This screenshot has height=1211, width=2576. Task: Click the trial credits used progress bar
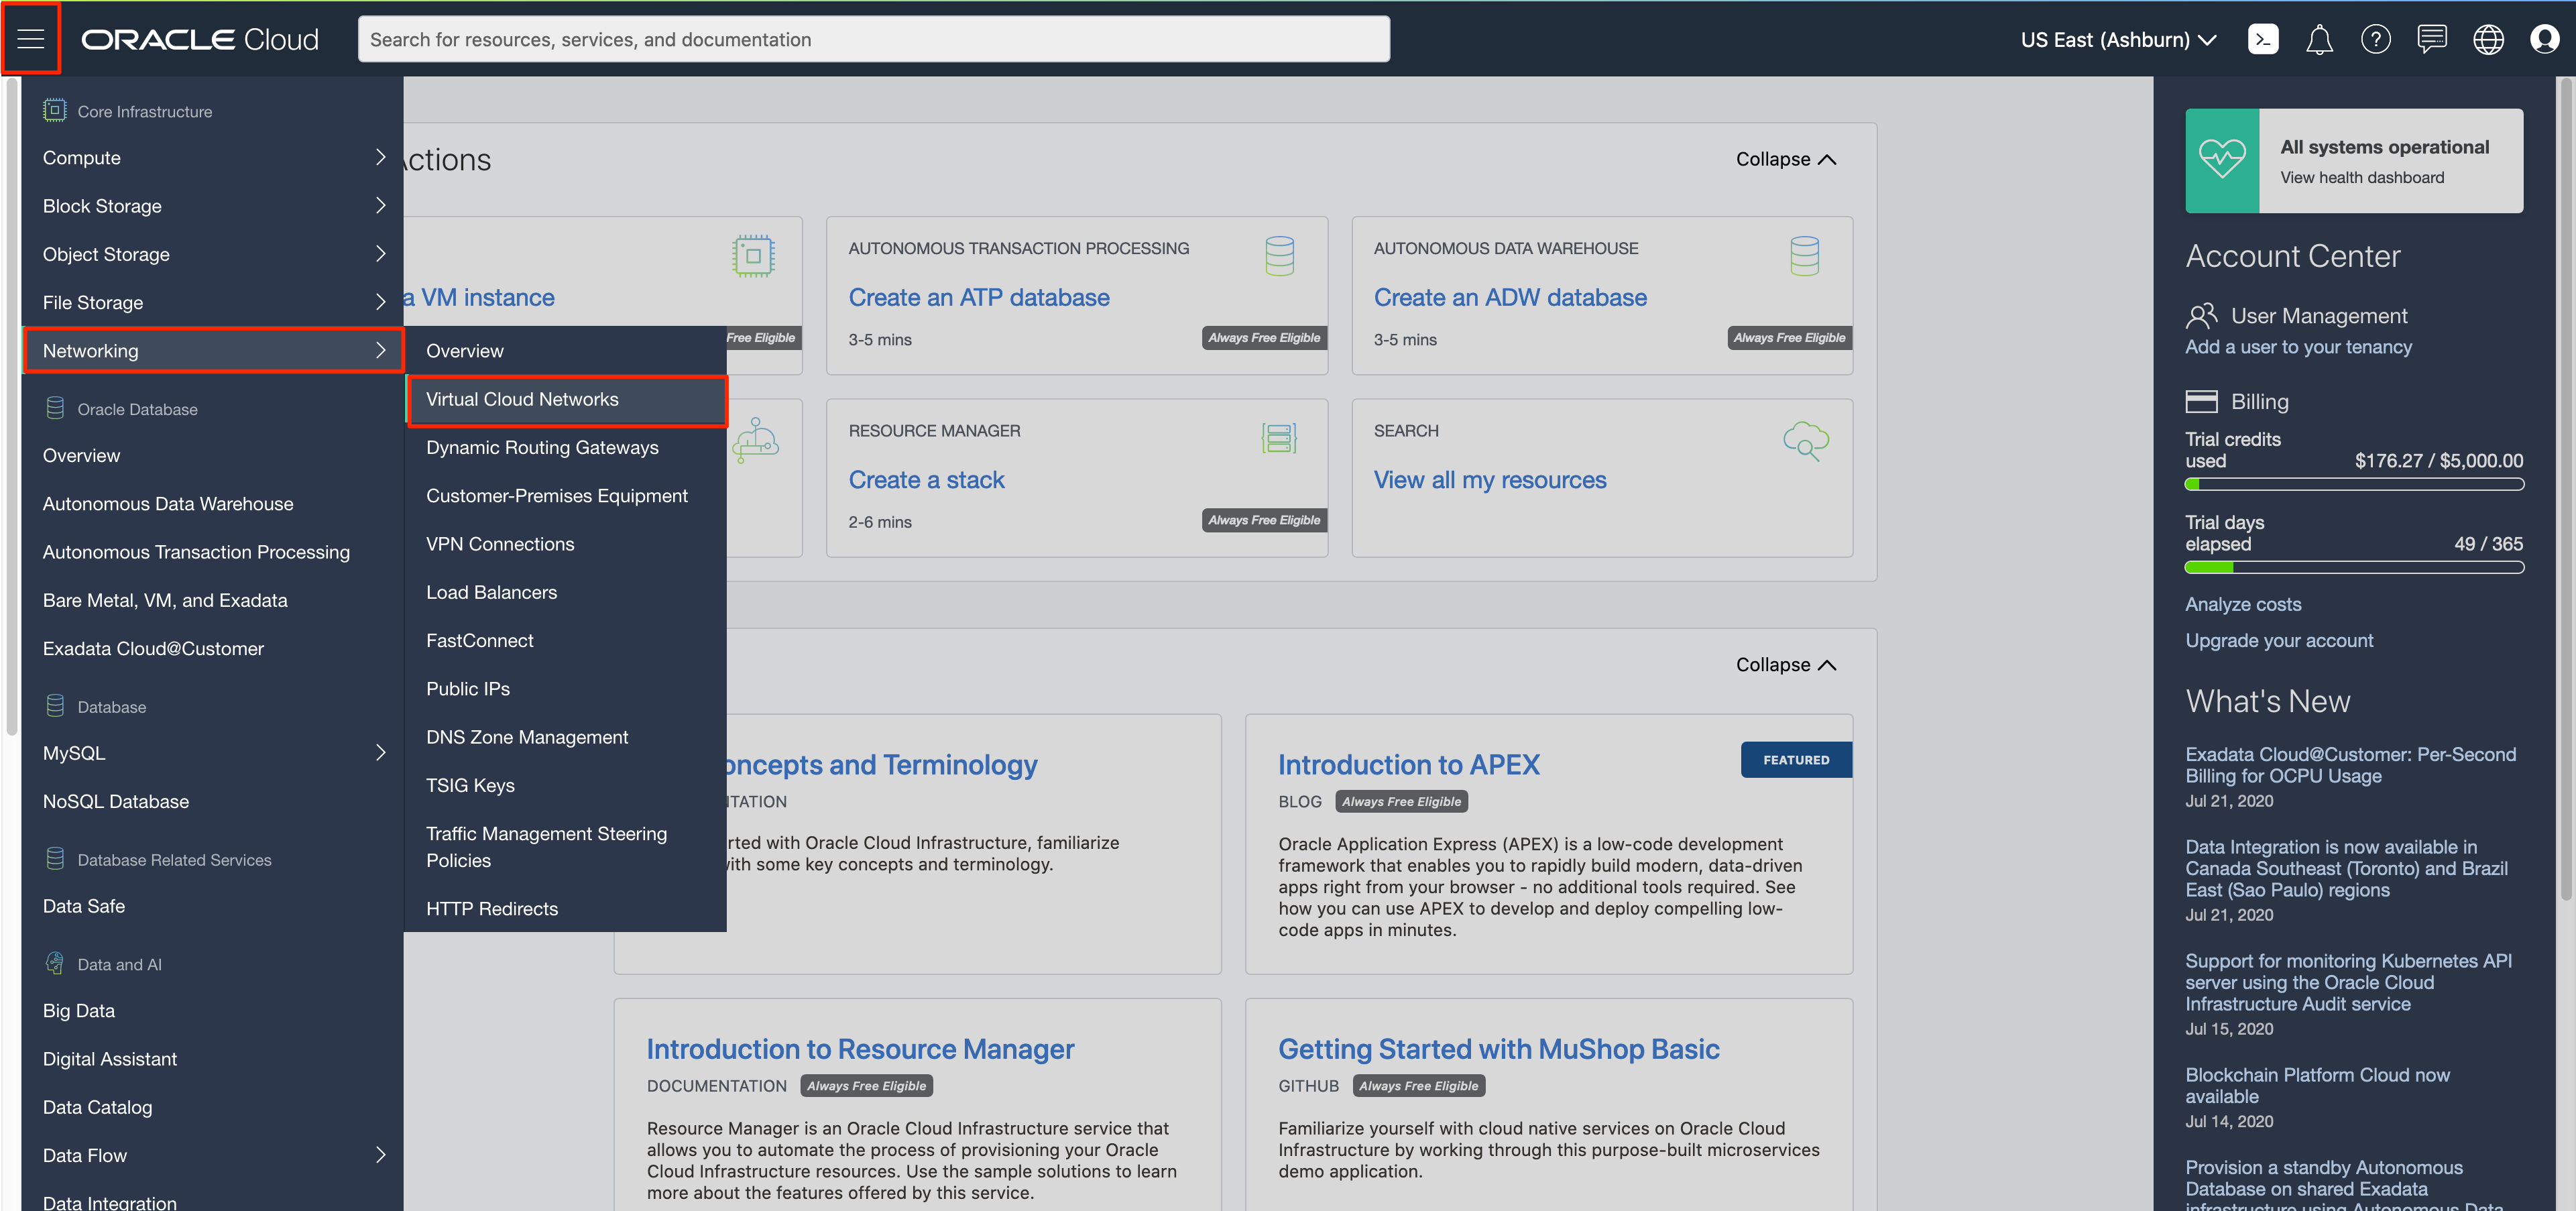tap(2353, 484)
